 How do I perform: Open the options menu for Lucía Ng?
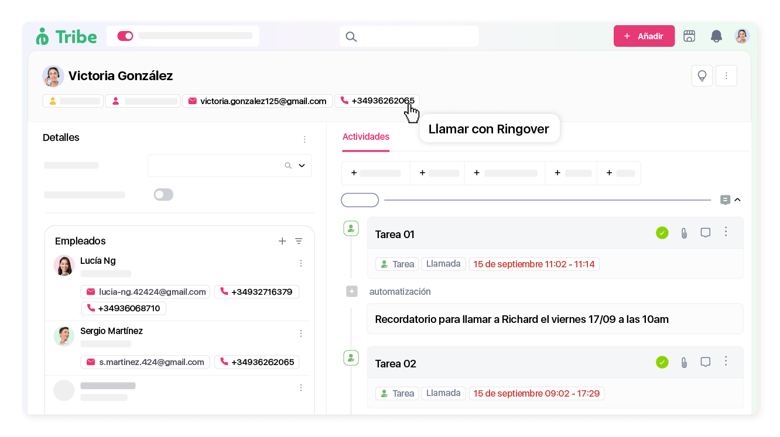(301, 263)
